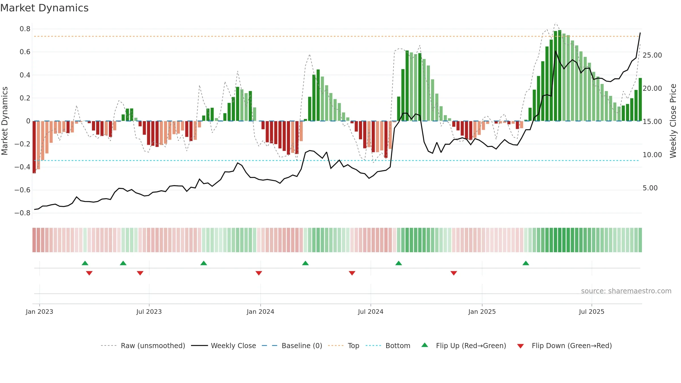
Task: Click the source: sharemaestro.com text
Action: [x=626, y=291]
